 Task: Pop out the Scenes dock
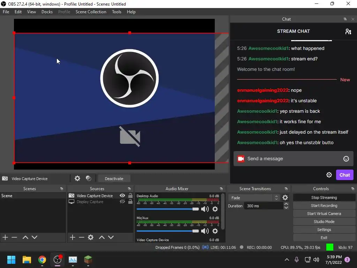pyautogui.click(x=62, y=189)
